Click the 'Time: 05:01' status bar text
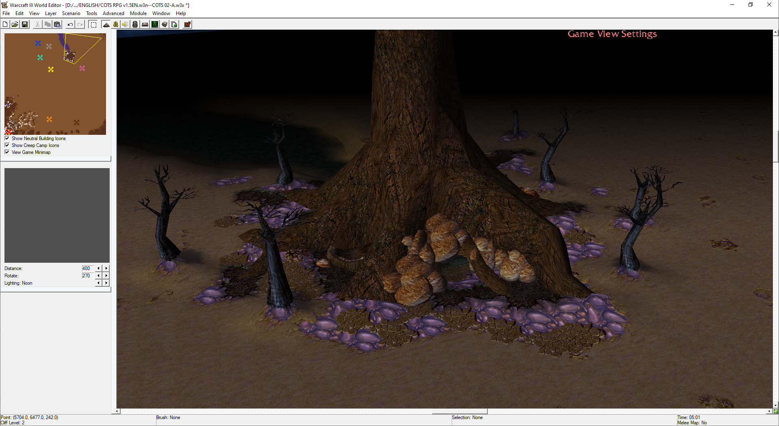 689,417
